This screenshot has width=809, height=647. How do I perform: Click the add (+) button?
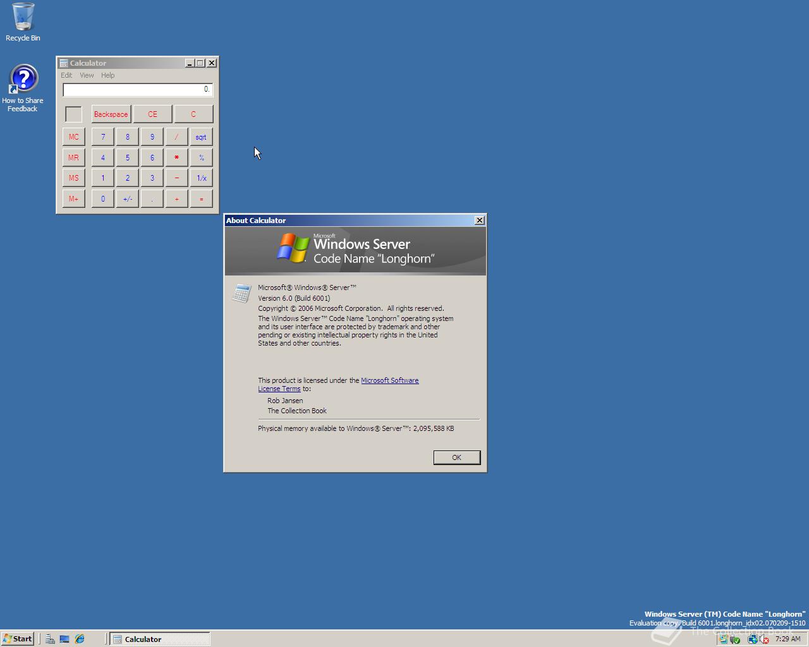177,198
